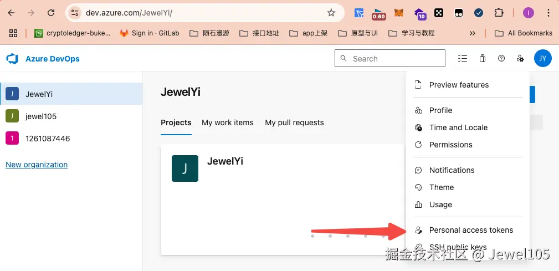Select Notifications menu item
The height and width of the screenshot is (271, 559).
click(468, 171)
